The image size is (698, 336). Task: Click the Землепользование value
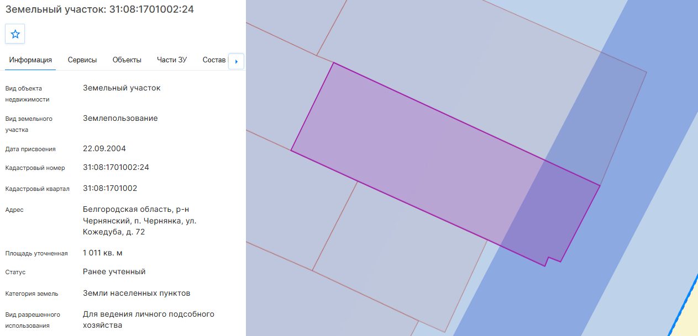pyautogui.click(x=120, y=118)
